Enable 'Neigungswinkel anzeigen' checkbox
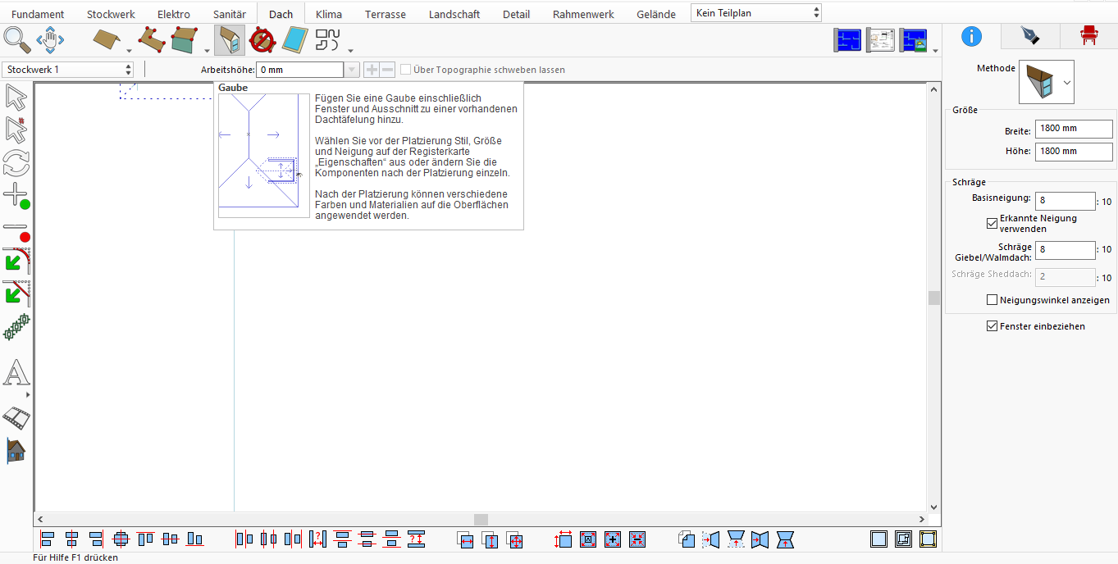The width and height of the screenshot is (1118, 564). click(x=993, y=300)
